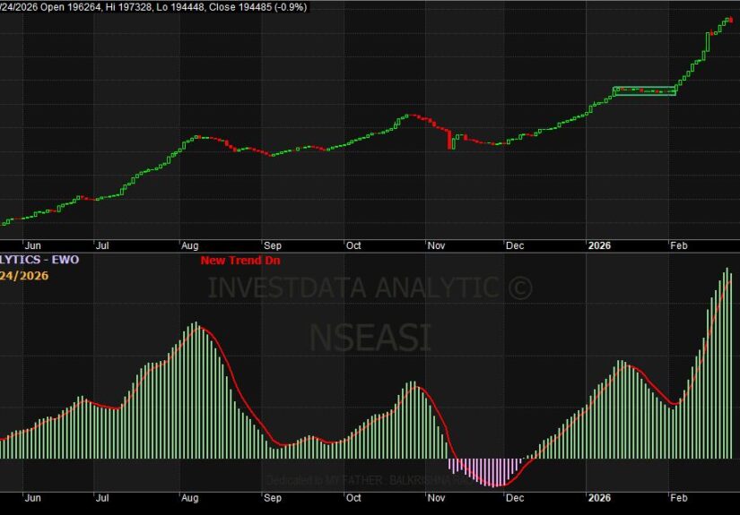Screen dimensions: 740x515
Task: Click the INVESTDATA ANALYTIC watermark text
Action: point(370,288)
